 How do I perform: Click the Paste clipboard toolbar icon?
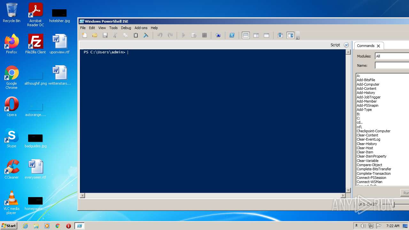[x=136, y=35]
